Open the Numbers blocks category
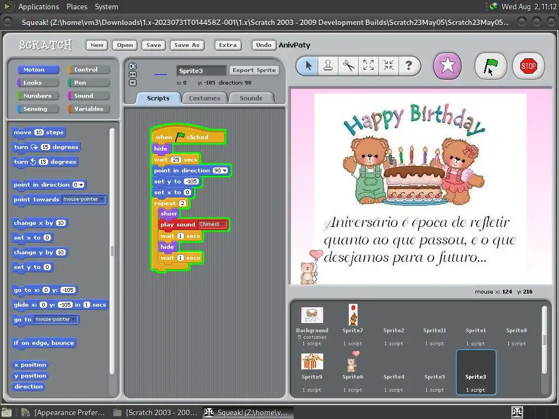The image size is (559, 419). 38,96
